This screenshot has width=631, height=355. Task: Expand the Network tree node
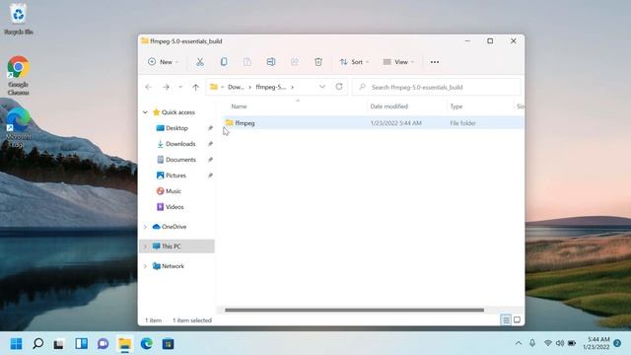click(145, 266)
